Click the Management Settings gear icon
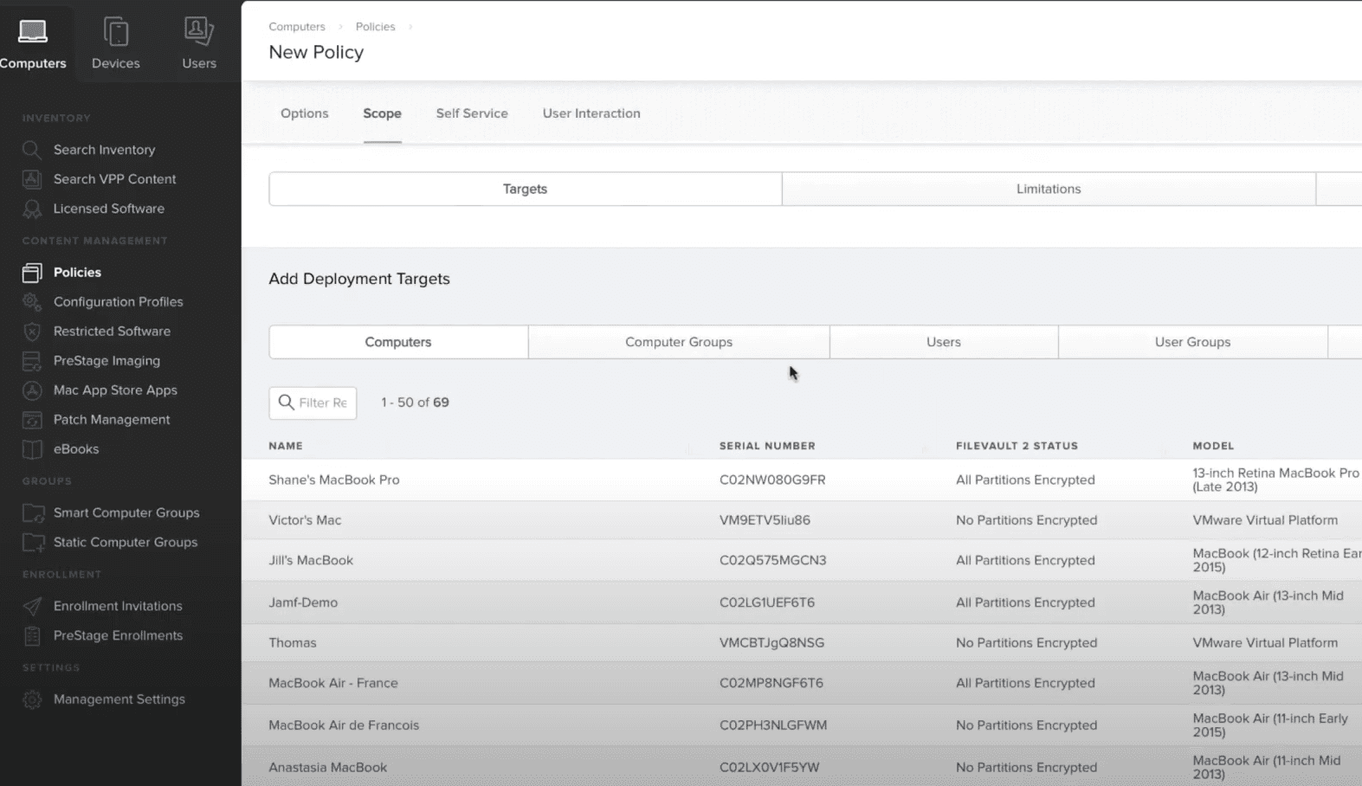The image size is (1362, 786). 32,699
